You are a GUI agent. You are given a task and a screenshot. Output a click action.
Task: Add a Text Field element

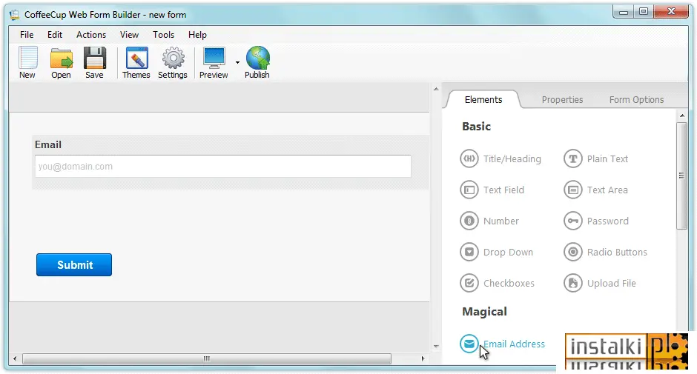(492, 190)
